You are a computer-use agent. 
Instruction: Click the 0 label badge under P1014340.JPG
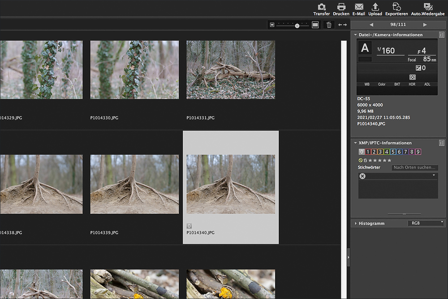tap(189, 226)
